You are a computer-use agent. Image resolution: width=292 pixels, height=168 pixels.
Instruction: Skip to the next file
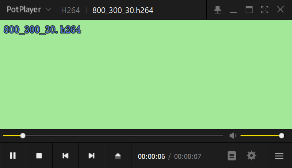pos(92,156)
